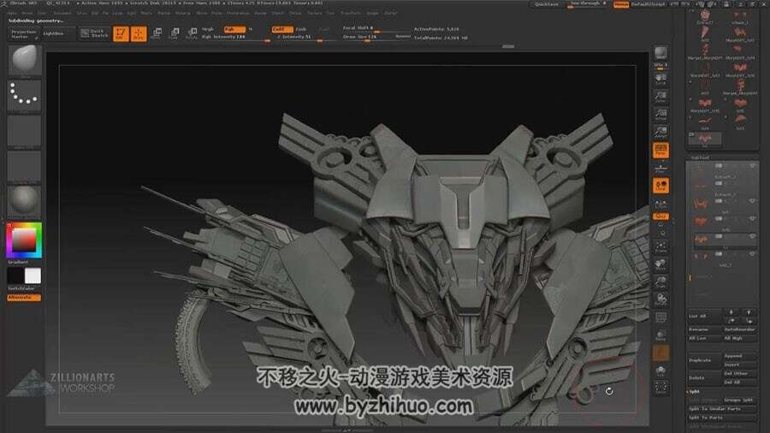Viewport: 770px width, 433px height.
Task: Click the color picker square
Action: pyautogui.click(x=24, y=240)
